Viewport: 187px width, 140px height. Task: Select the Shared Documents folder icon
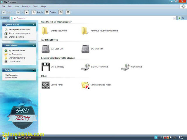point(45,31)
